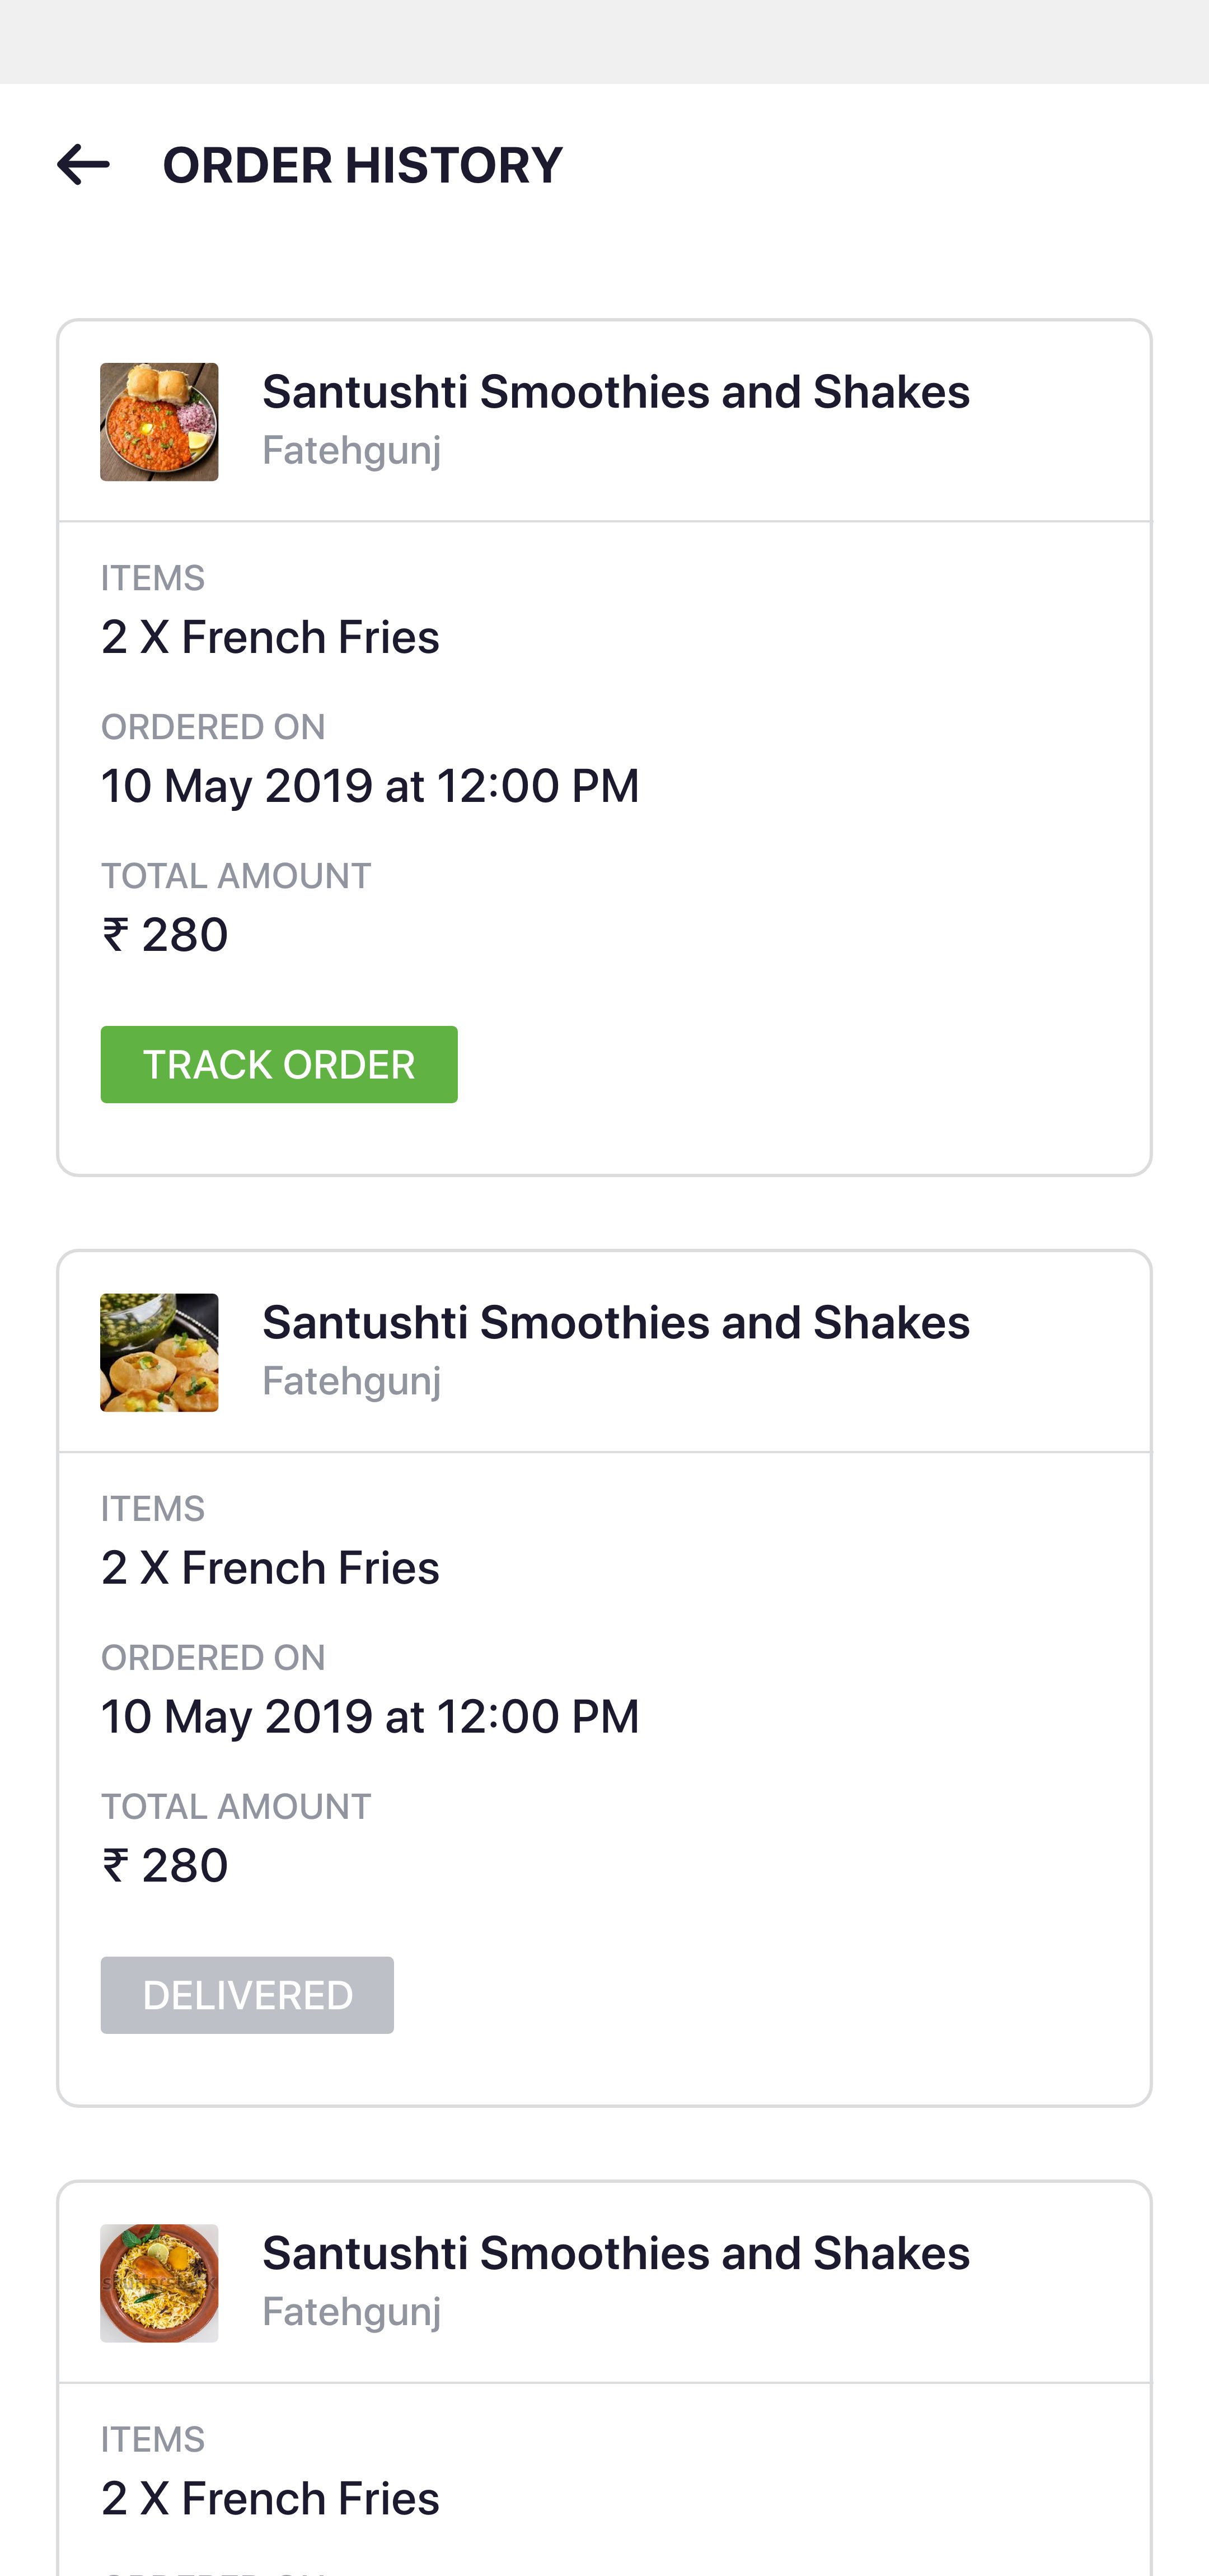The image size is (1209, 2576).
Task: Open the restaurant name in the Track Order card
Action: click(615, 392)
